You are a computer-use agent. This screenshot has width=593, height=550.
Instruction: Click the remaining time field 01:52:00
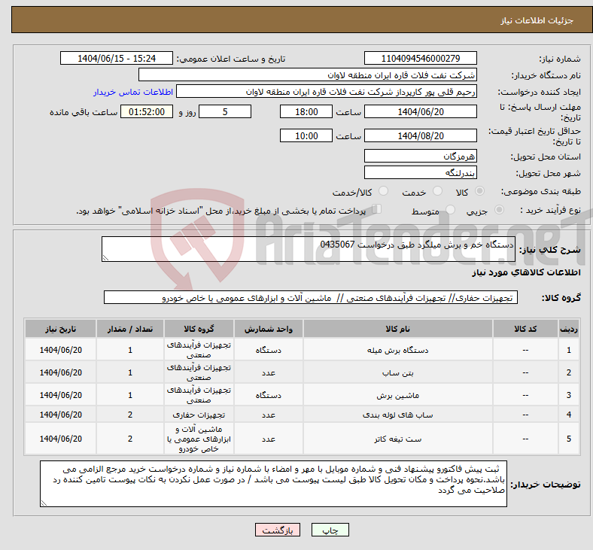(147, 112)
